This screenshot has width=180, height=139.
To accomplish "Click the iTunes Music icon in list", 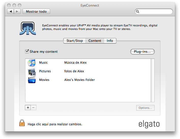I will (x=32, y=63).
